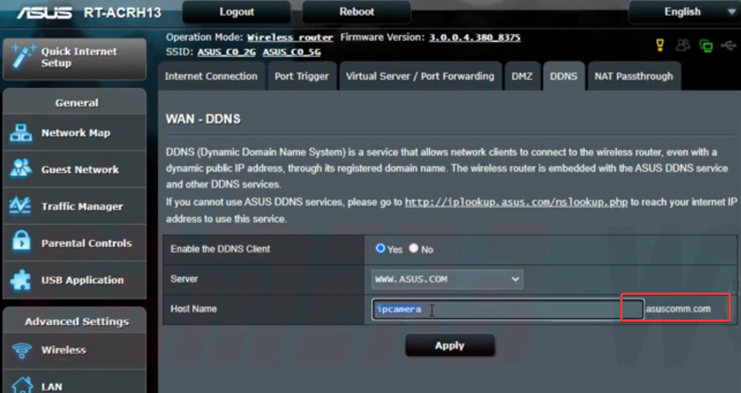The width and height of the screenshot is (741, 393).
Task: Select the DDNS tab
Action: [563, 77]
